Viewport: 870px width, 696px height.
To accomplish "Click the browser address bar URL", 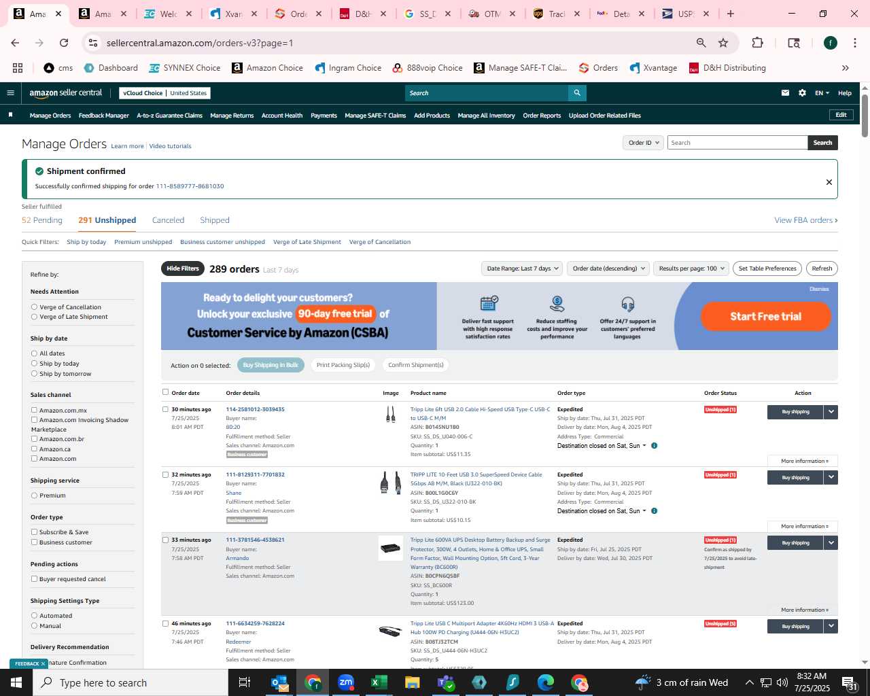I will (200, 43).
